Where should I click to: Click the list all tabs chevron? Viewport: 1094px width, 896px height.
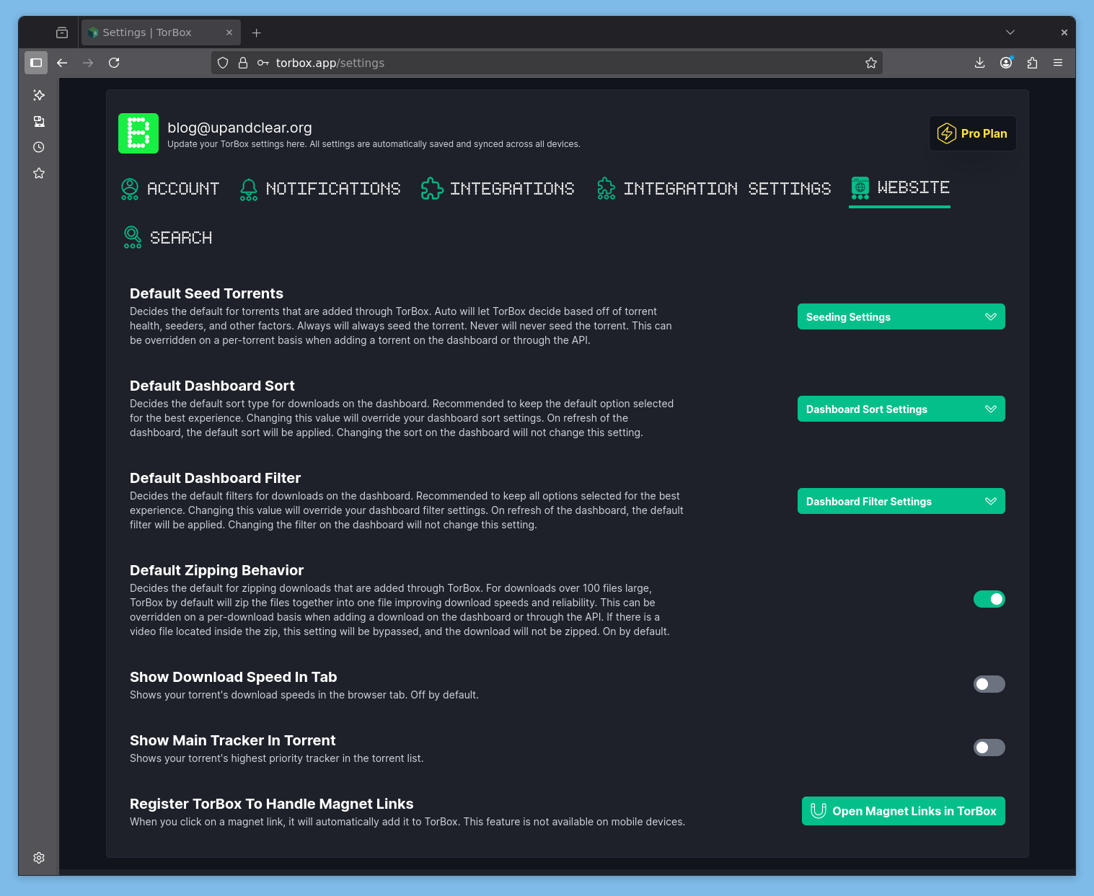tap(1010, 32)
